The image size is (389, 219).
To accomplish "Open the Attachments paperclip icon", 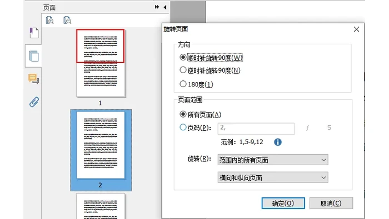I will [x=34, y=101].
